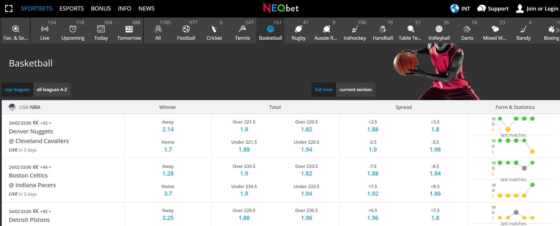Select Bandy sport icon
The width and height of the screenshot is (560, 226).
tap(523, 29)
